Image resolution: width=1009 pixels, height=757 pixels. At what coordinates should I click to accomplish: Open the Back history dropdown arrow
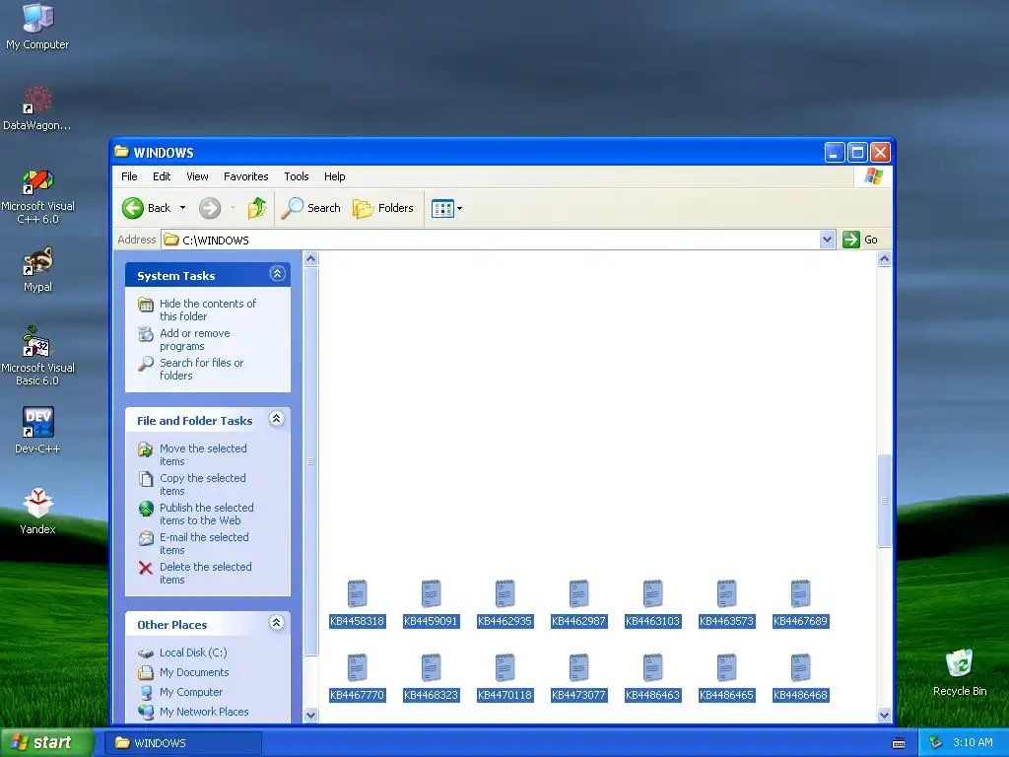(182, 208)
